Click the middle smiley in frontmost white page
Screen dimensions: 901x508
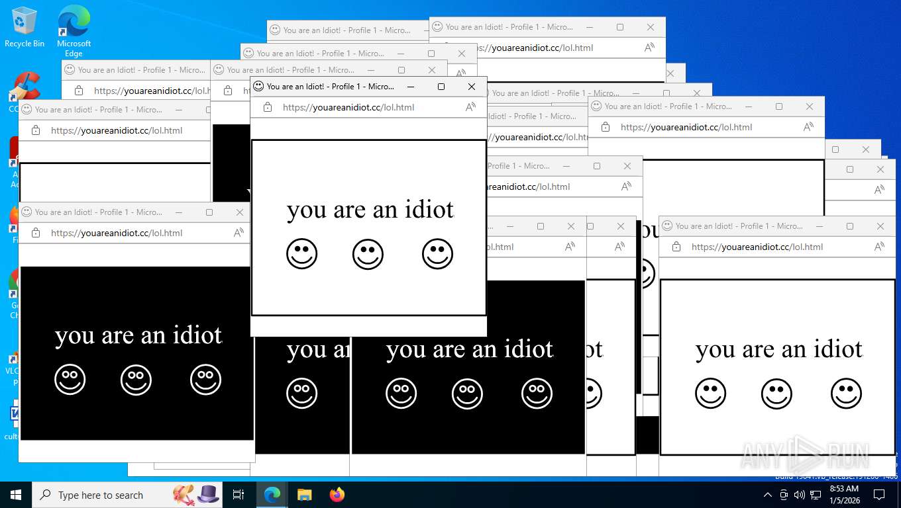(x=368, y=254)
